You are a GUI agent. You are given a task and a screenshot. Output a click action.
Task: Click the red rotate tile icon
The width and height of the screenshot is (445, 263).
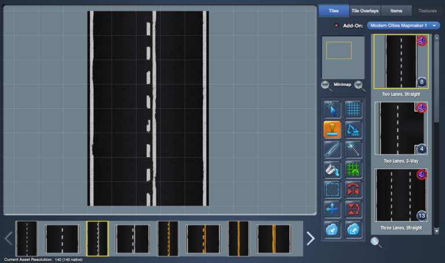pos(353,210)
